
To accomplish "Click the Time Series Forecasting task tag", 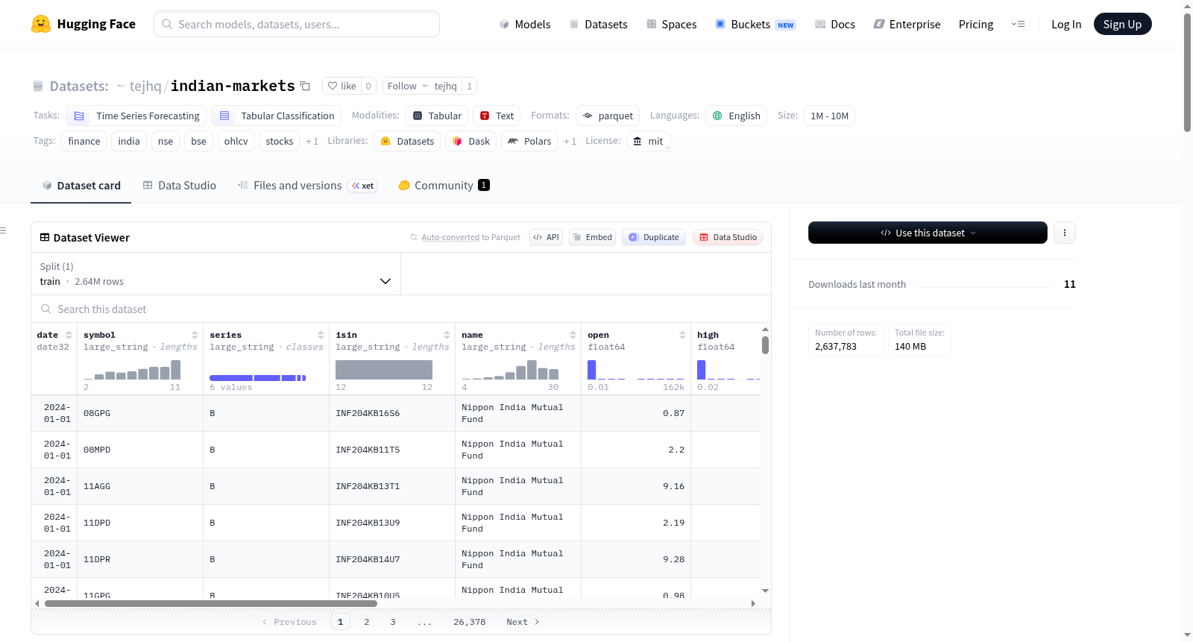I will [x=136, y=116].
